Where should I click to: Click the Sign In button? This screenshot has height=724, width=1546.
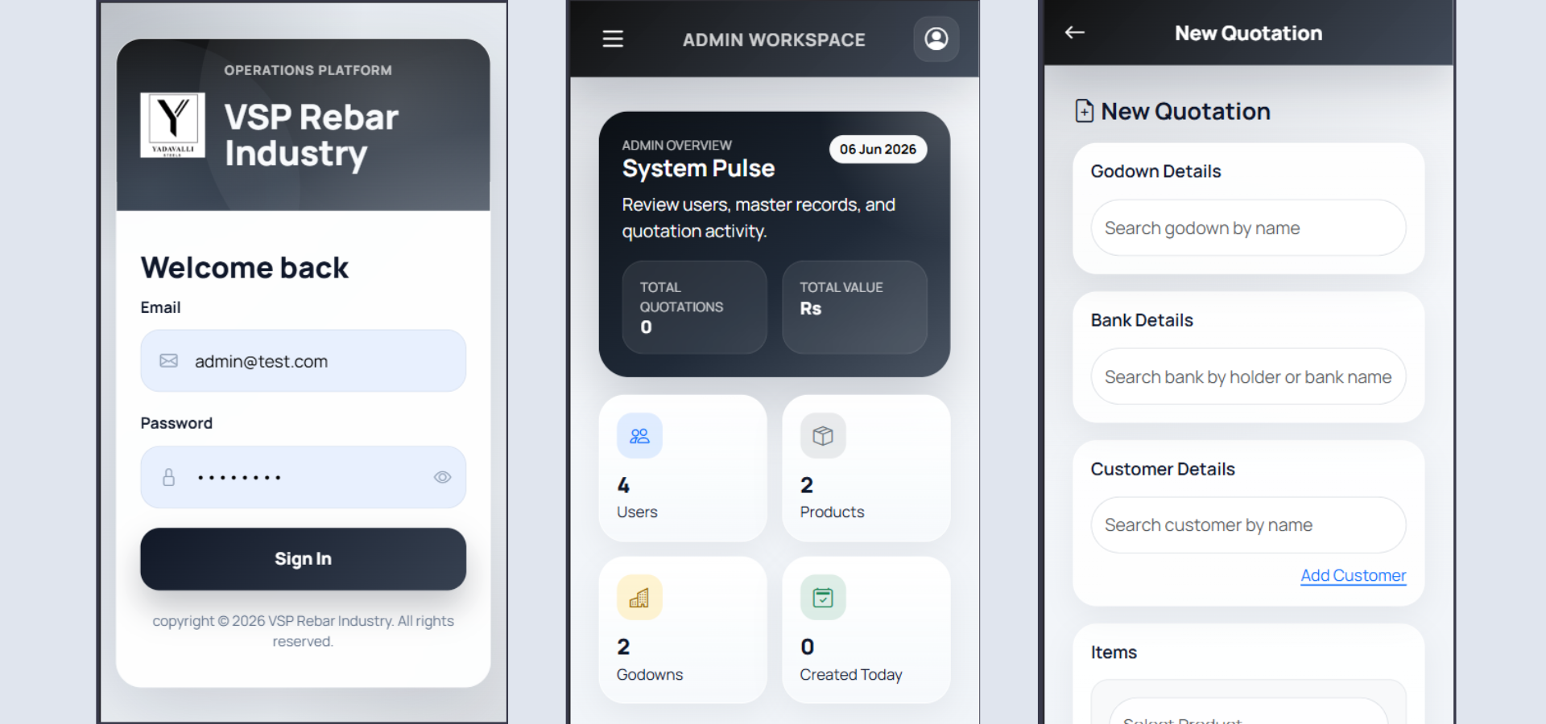pos(303,559)
